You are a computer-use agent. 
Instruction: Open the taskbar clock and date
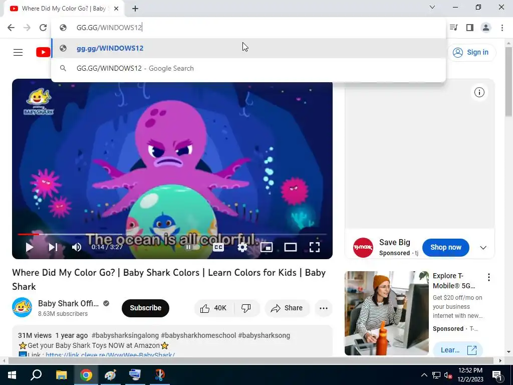[470, 375]
